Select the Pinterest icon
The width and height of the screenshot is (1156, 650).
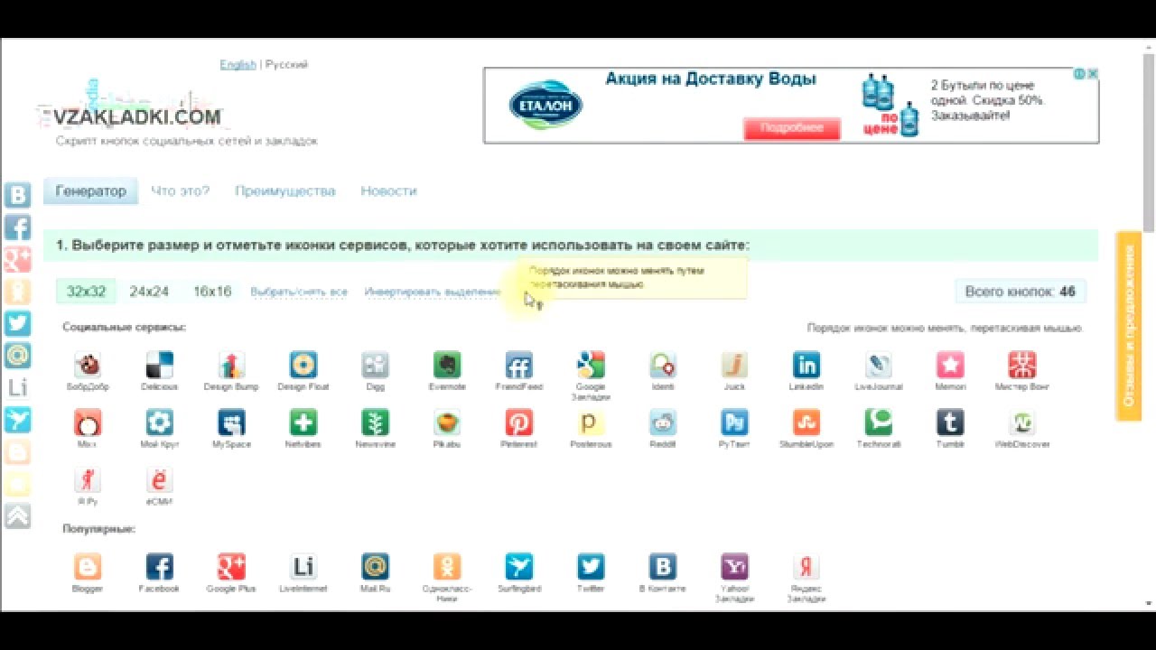point(518,422)
